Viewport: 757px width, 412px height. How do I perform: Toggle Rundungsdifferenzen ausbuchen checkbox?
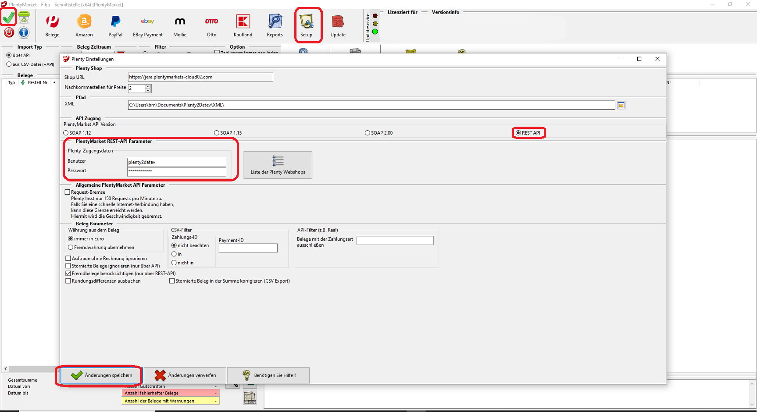coord(68,281)
